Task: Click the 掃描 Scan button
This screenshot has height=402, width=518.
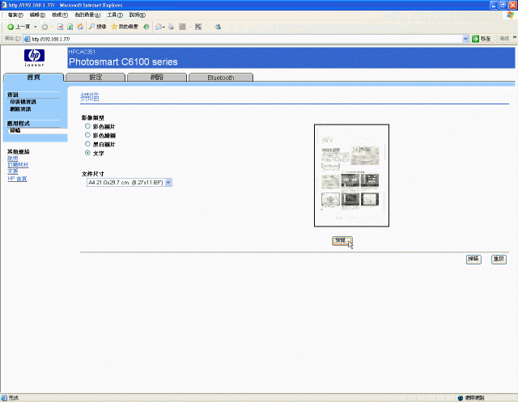Action: click(x=473, y=259)
